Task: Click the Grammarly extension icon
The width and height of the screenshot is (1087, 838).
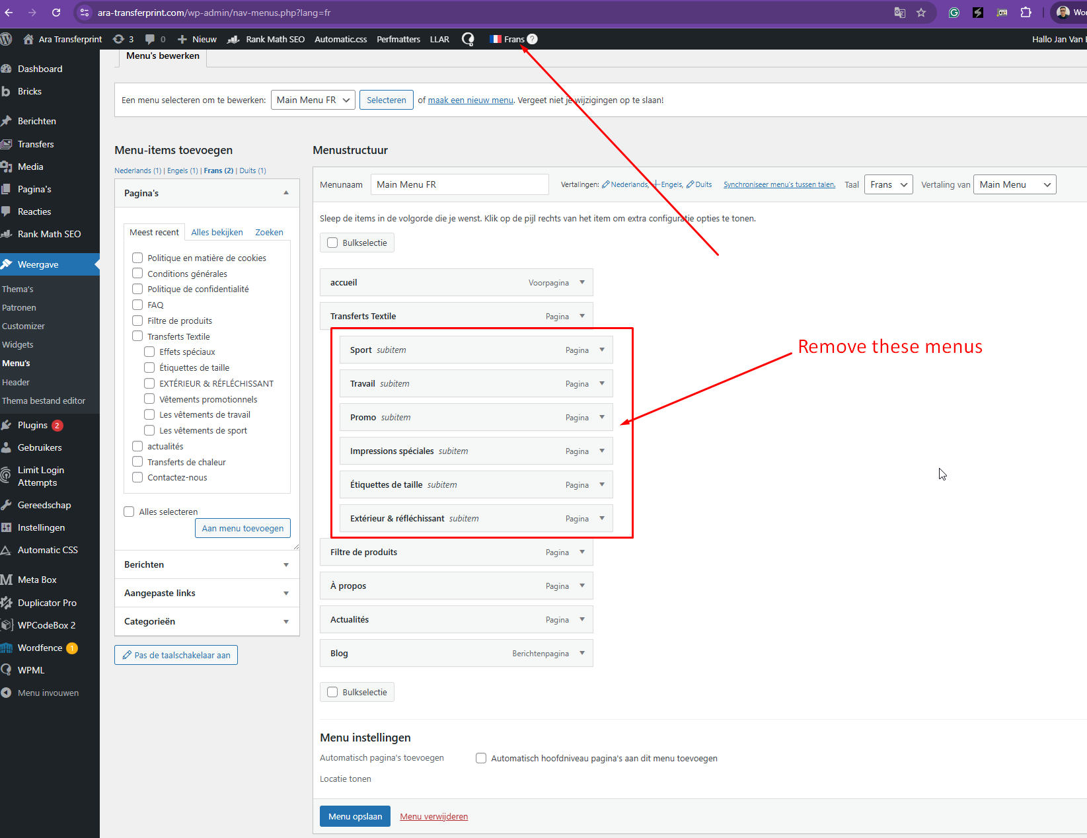Action: coord(954,13)
